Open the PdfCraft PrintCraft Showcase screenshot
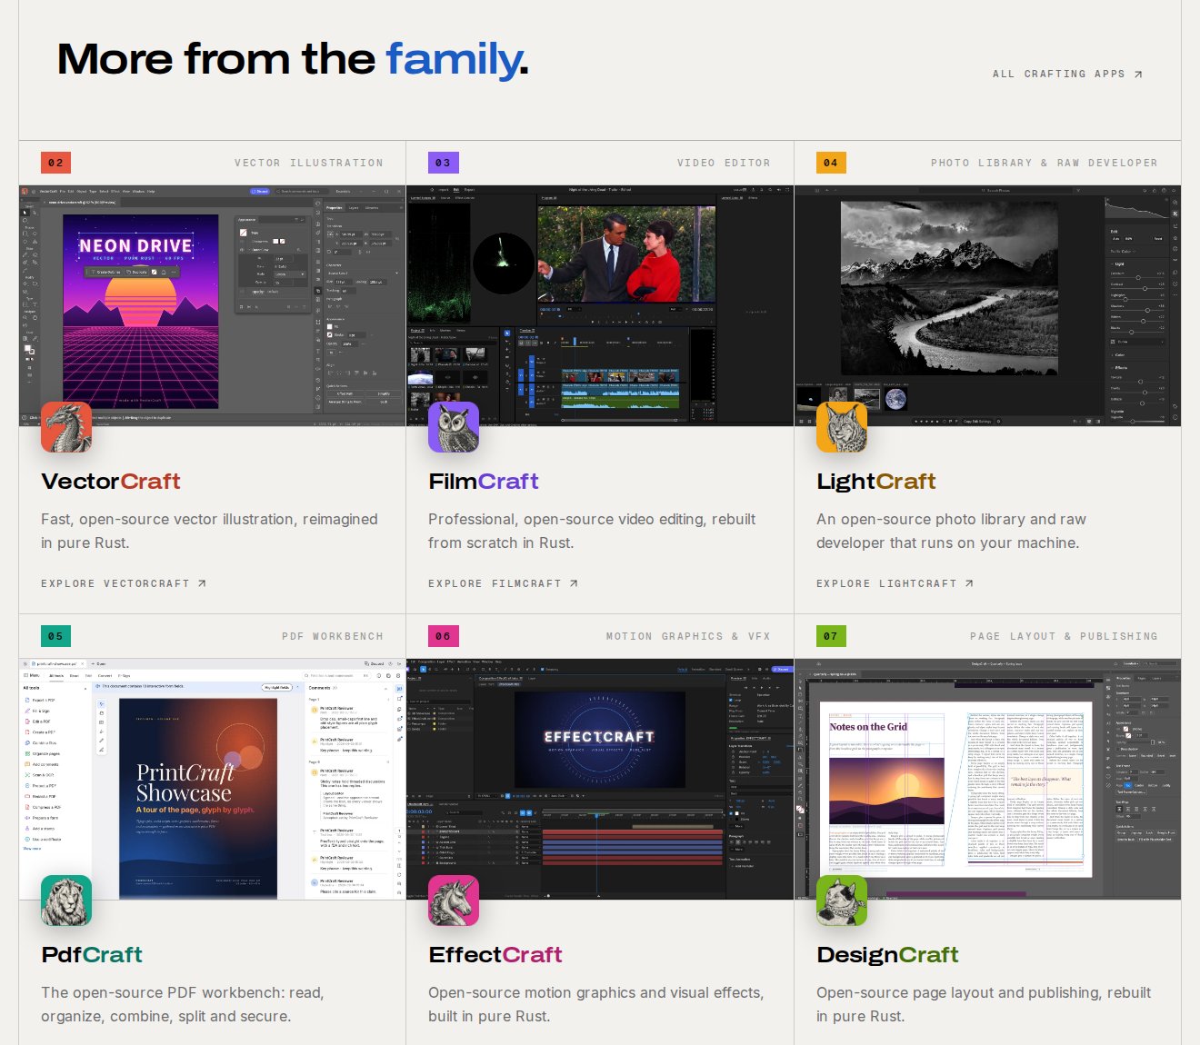 tap(212, 780)
